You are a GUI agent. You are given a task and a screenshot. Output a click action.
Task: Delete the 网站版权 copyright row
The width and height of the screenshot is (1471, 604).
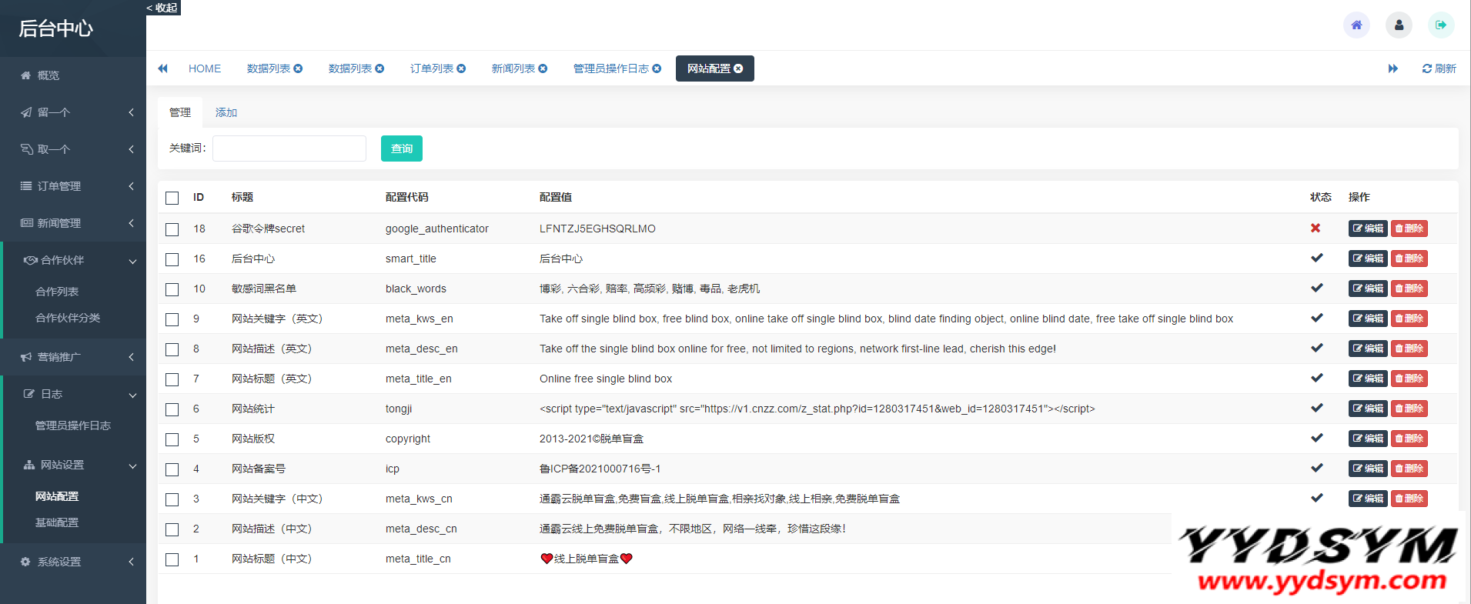coord(1409,439)
